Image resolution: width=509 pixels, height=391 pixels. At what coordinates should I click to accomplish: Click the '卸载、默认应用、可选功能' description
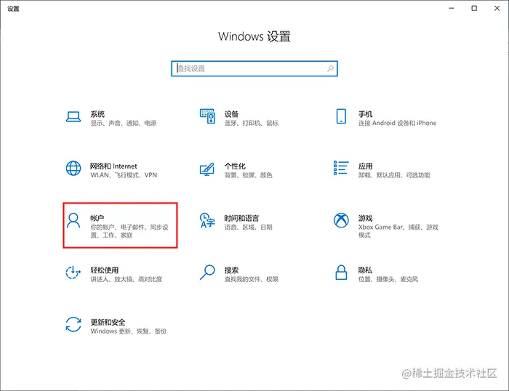coord(394,175)
